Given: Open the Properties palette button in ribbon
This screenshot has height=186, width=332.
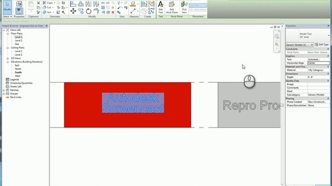Looking at the screenshot, I should point(19,11).
